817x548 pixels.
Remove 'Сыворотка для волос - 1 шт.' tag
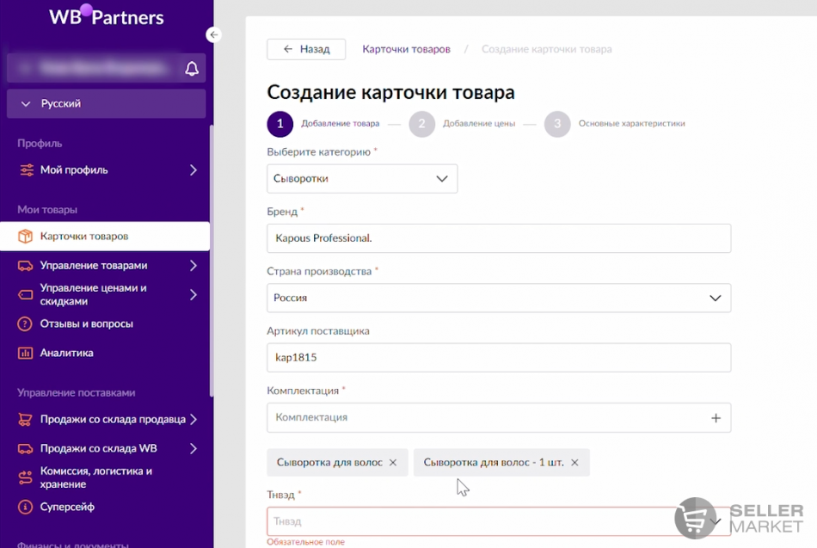coord(574,463)
